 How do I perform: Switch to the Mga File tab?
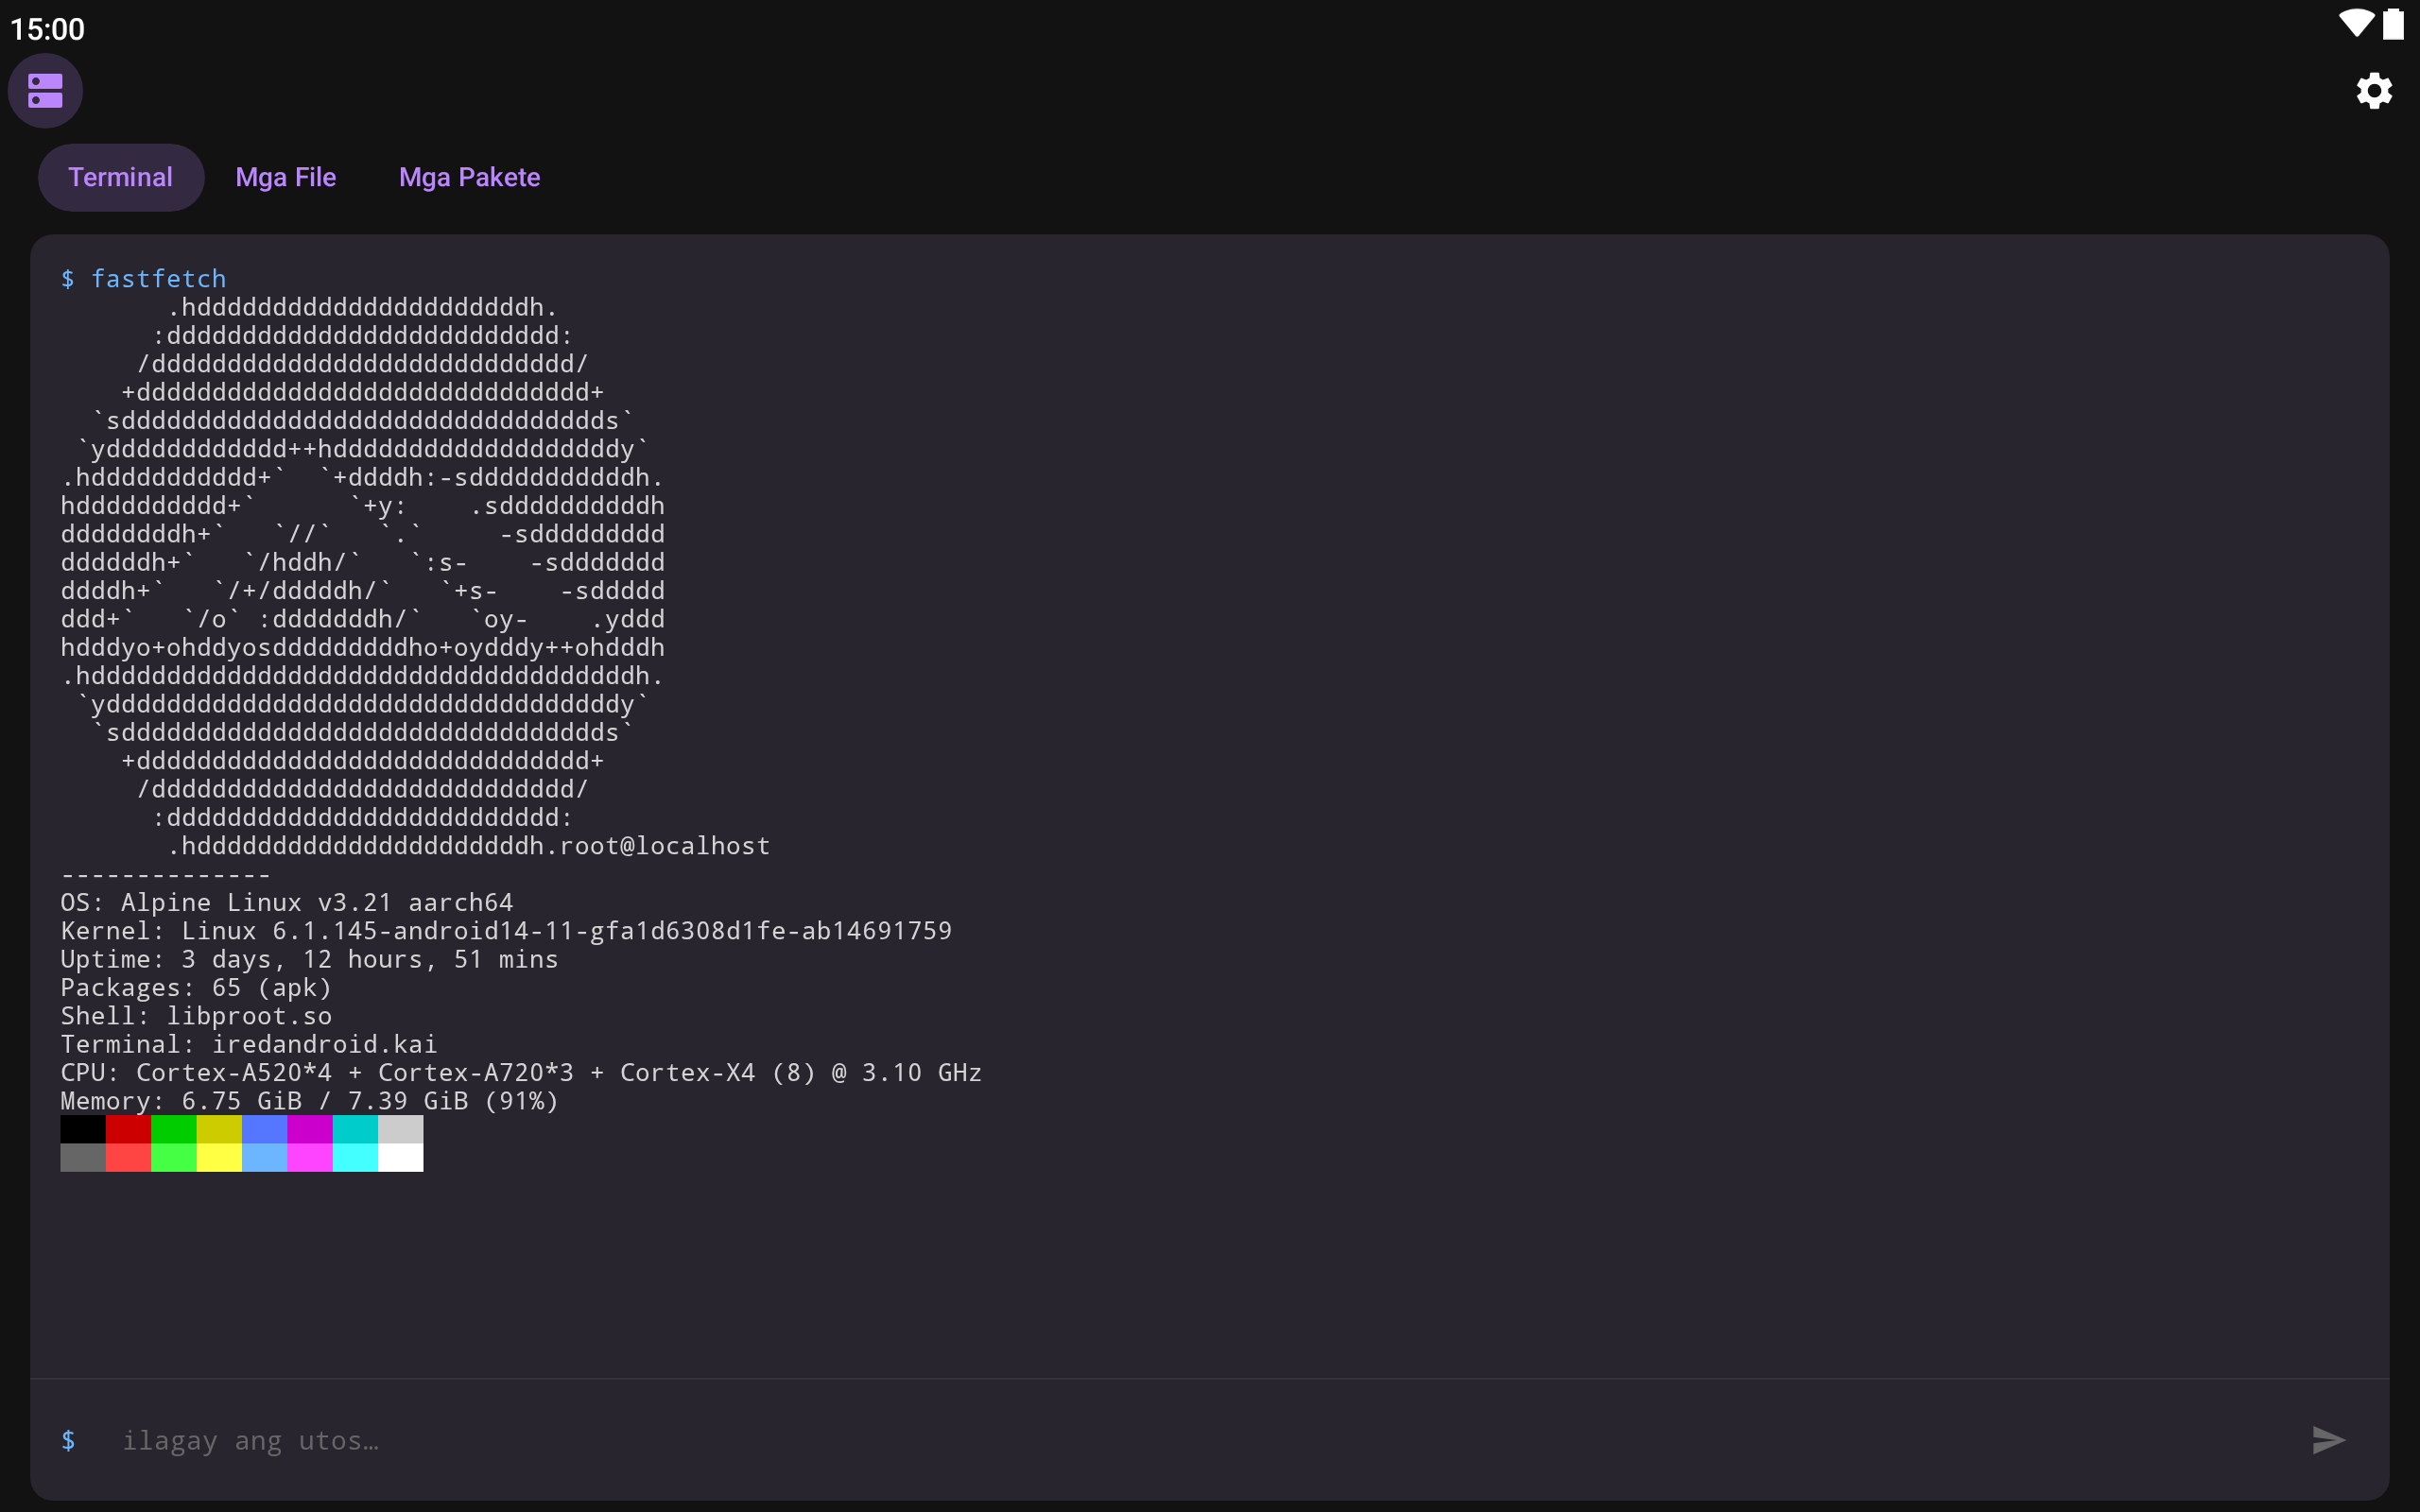point(286,177)
